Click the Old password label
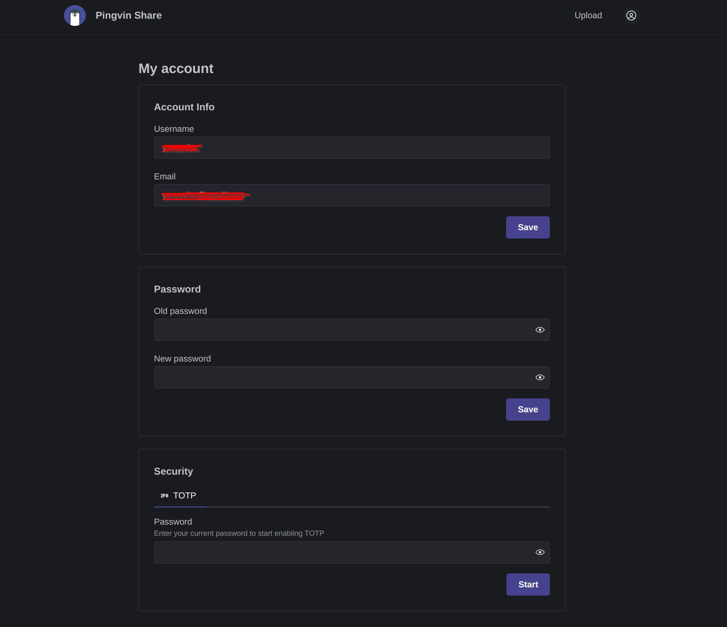The width and height of the screenshot is (727, 627). click(x=180, y=311)
